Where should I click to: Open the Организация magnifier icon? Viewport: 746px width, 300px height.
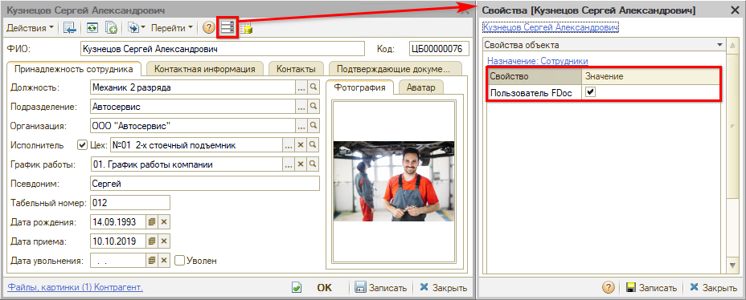[313, 126]
